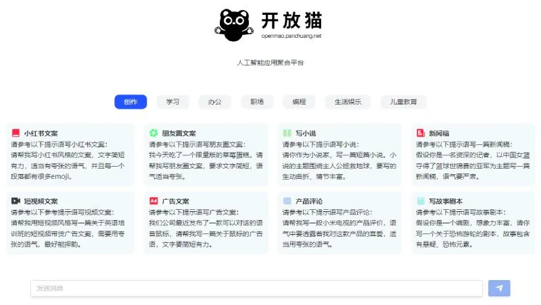Open the 编程 tab
The image size is (541, 305).
coord(299,102)
